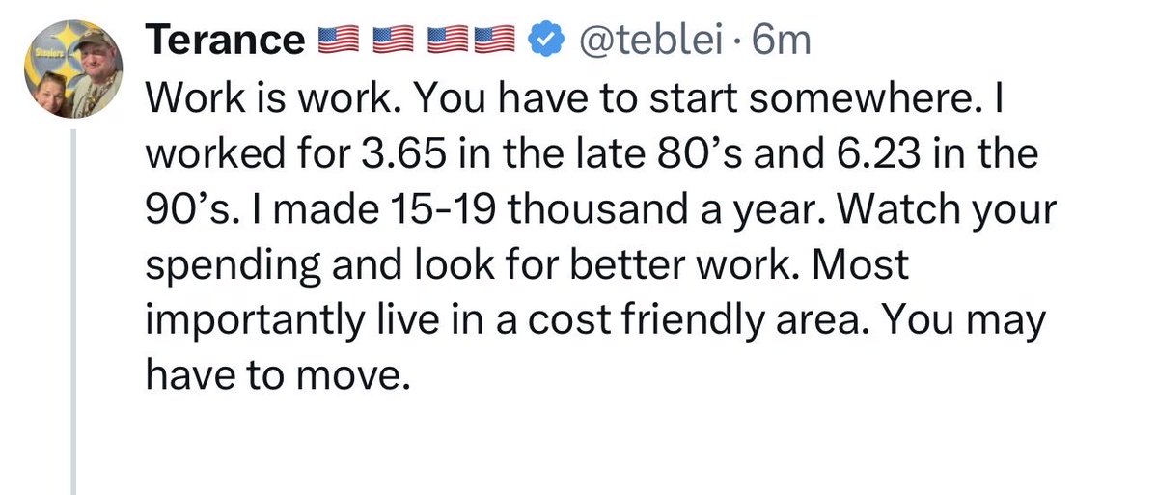Screen dimensions: 1157x495
Task: Click the woman's face in the avatar
Action: coord(52,93)
